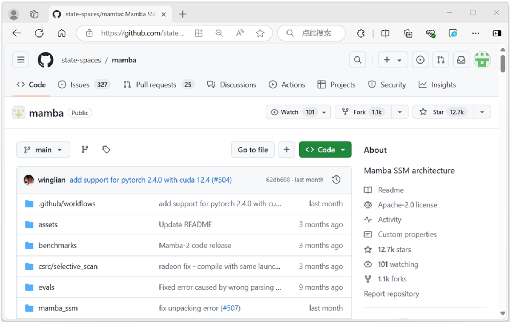Open the Pull requests tab

[x=159, y=85]
